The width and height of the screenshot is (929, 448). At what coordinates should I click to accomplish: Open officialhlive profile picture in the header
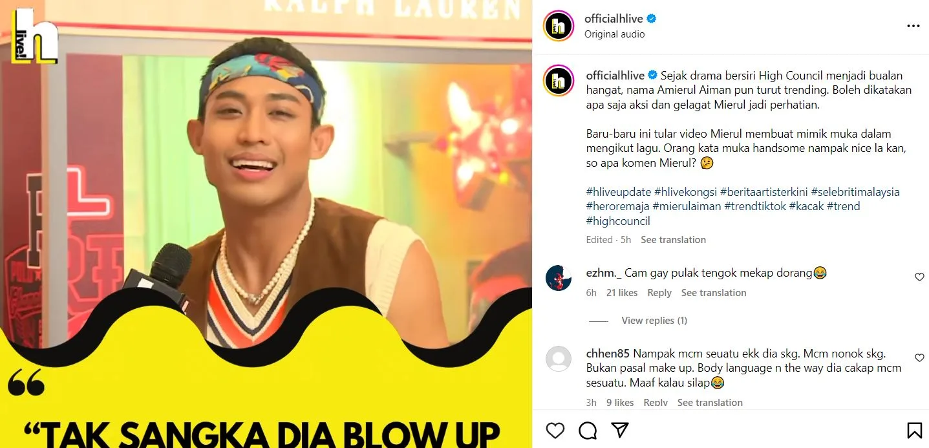tap(559, 26)
